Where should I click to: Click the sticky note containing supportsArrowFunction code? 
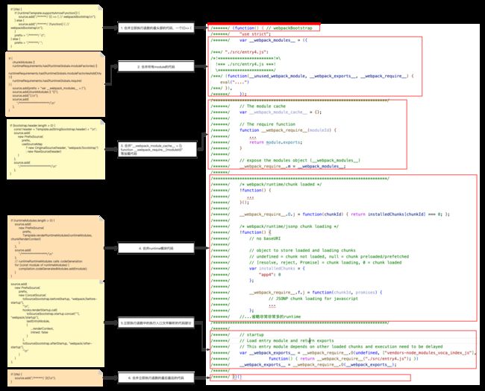point(55,28)
